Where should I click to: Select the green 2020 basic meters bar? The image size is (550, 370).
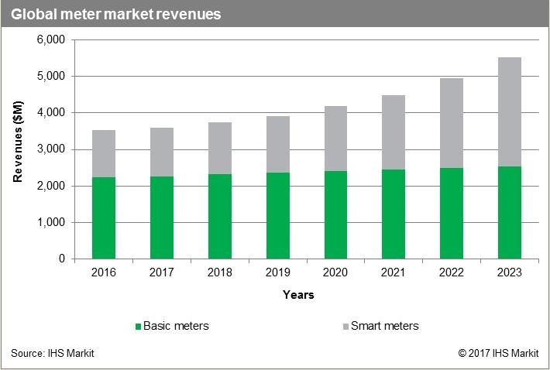[x=335, y=215]
